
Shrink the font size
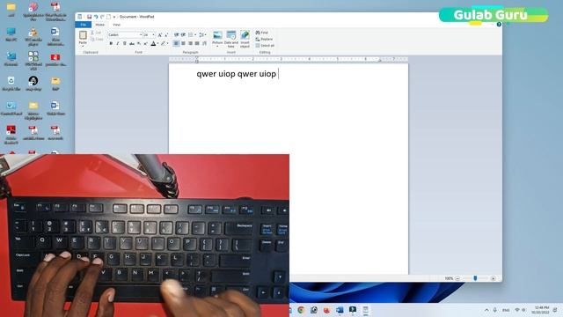(x=166, y=35)
